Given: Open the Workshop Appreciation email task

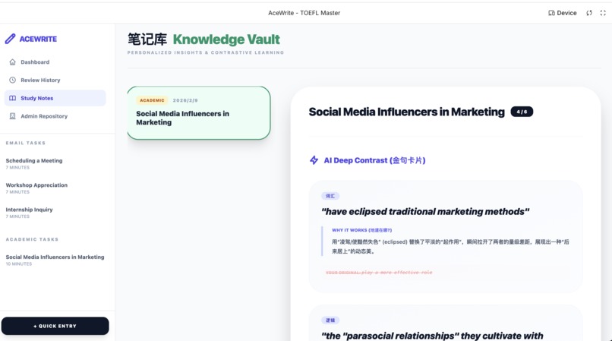Looking at the screenshot, I should pyautogui.click(x=36, y=188).
